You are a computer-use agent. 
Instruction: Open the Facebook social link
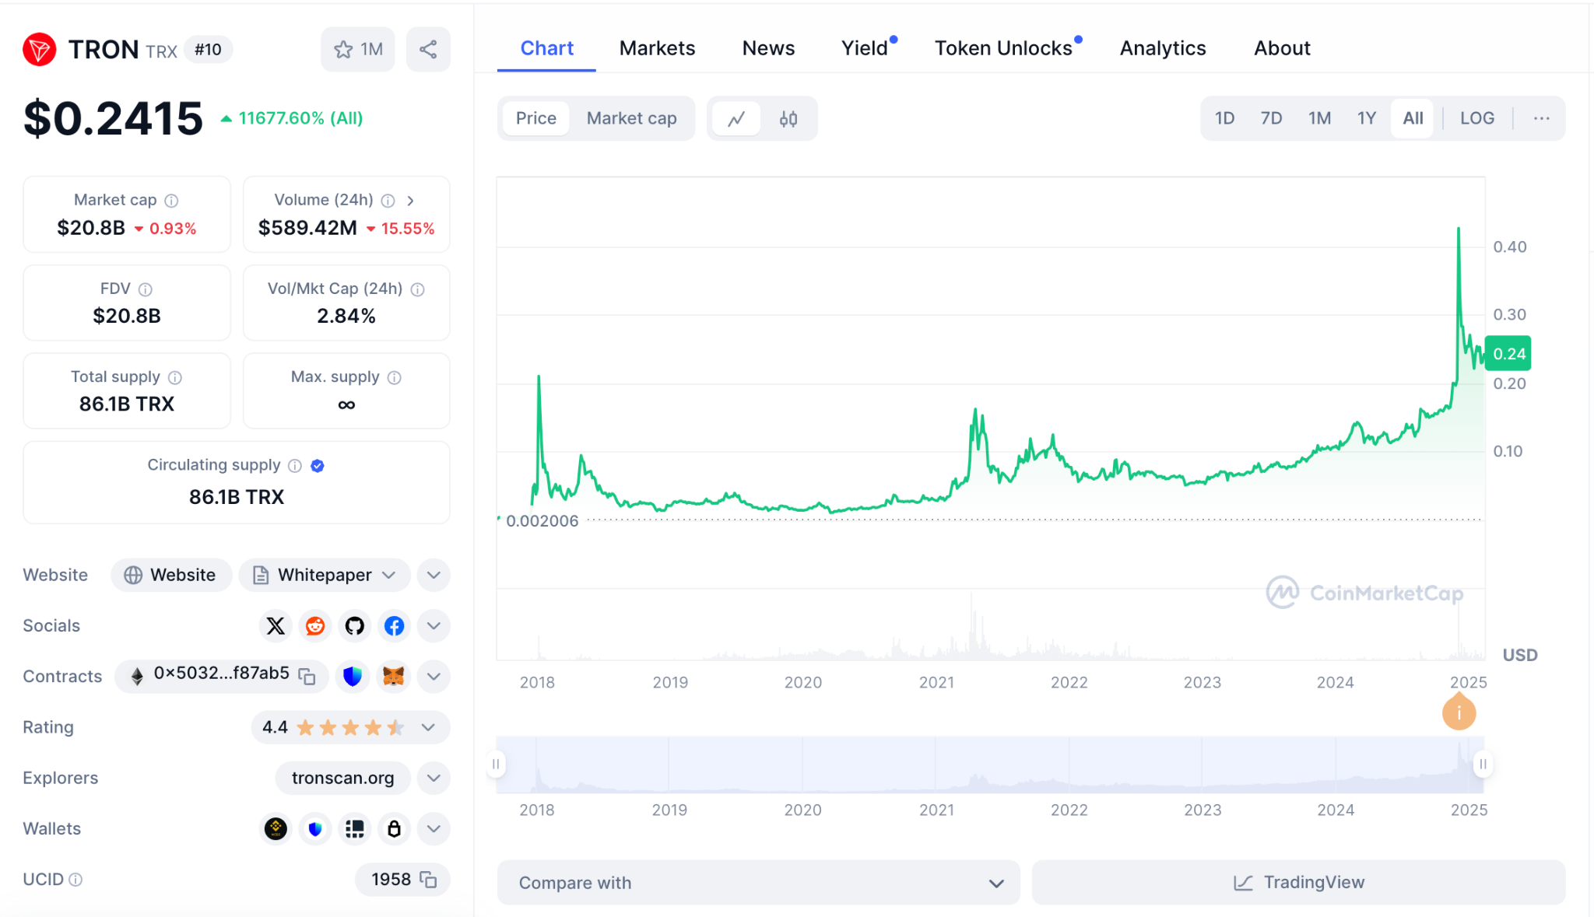[395, 626]
